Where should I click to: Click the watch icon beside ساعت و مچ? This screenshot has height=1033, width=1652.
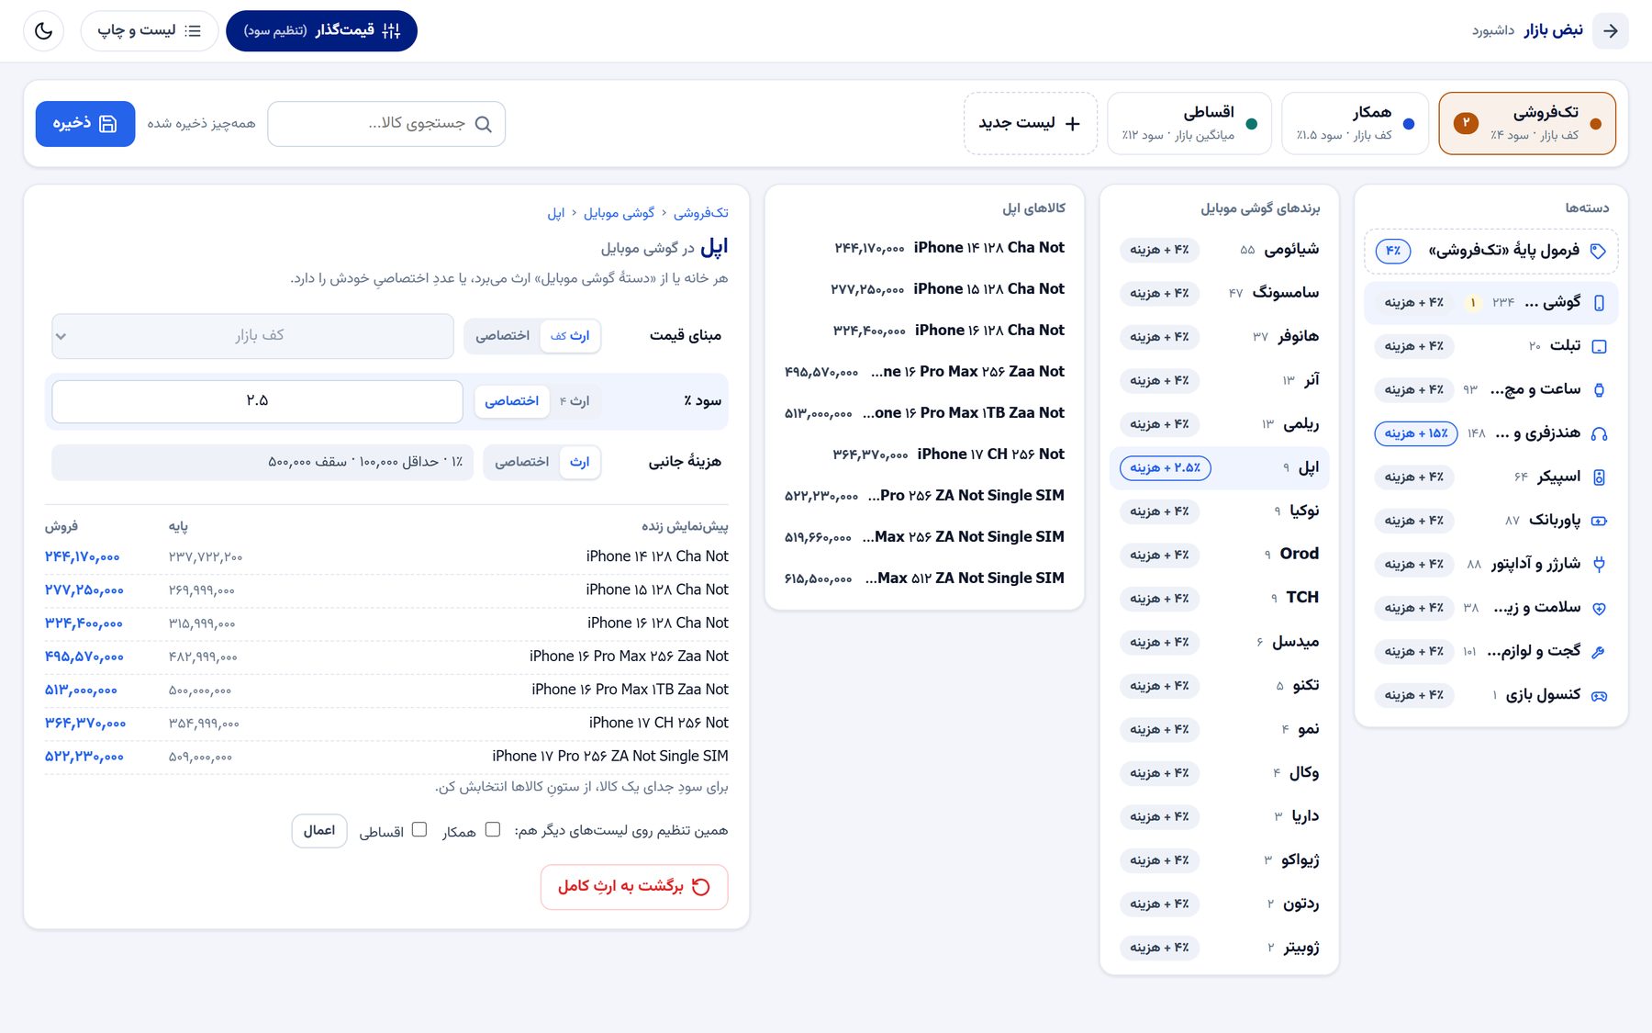[1599, 389]
